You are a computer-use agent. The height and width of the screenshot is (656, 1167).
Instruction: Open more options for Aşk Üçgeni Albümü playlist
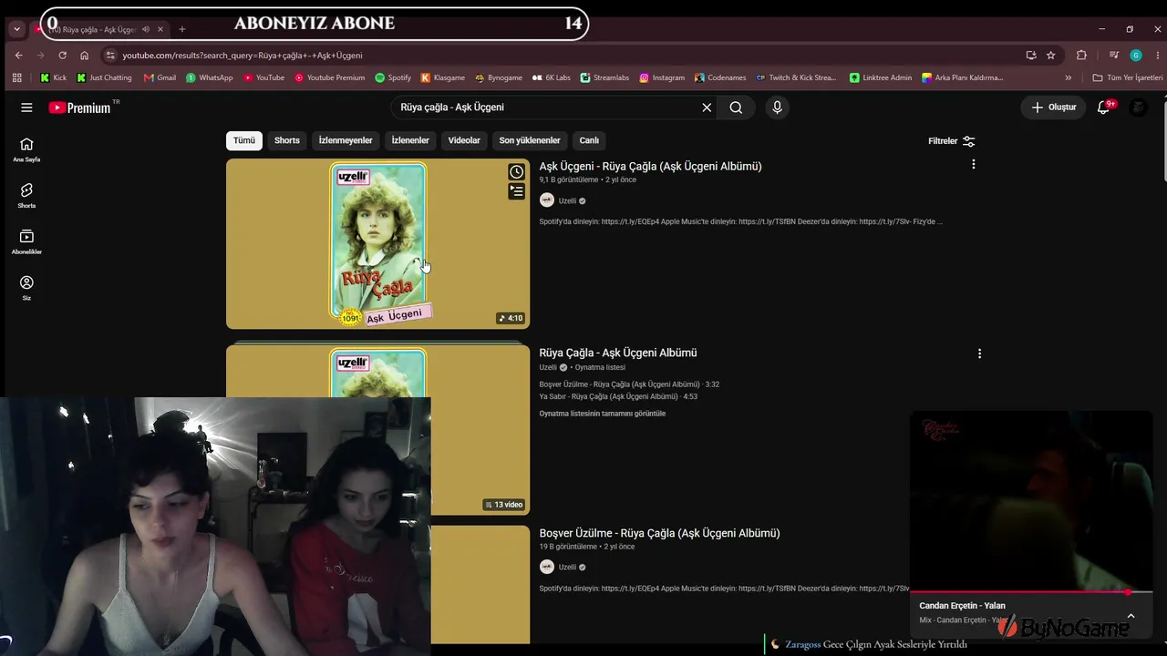click(x=979, y=354)
